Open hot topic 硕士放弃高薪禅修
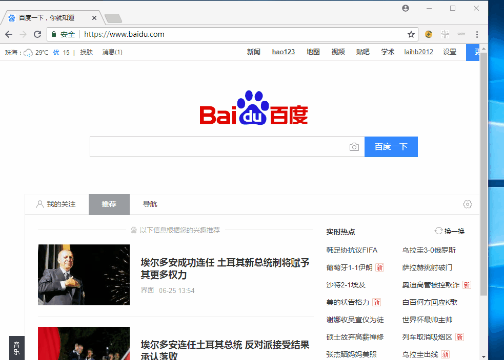504x360 pixels. point(355,337)
